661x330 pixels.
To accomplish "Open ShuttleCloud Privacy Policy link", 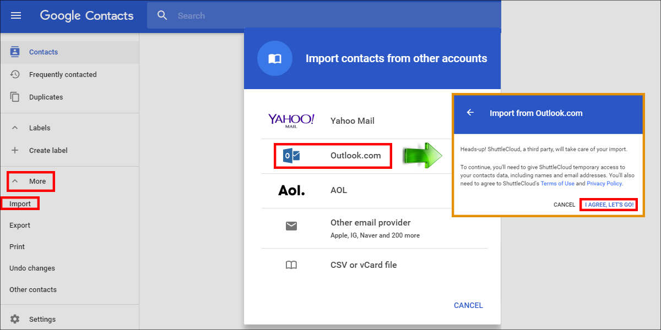I will (x=604, y=184).
